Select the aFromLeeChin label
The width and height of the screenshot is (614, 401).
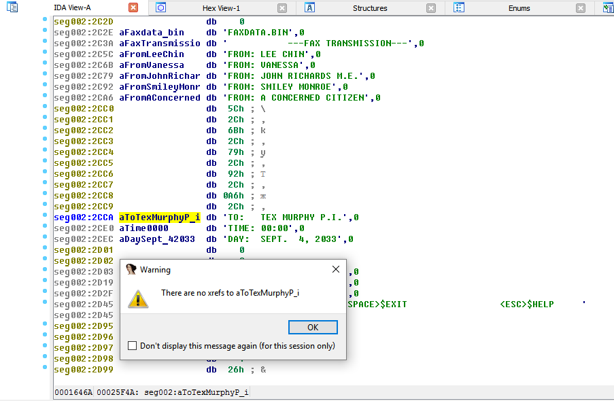(x=152, y=54)
